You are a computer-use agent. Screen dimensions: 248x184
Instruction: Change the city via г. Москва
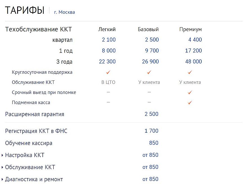coord(64,12)
